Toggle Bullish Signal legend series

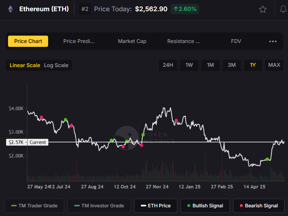205,205
